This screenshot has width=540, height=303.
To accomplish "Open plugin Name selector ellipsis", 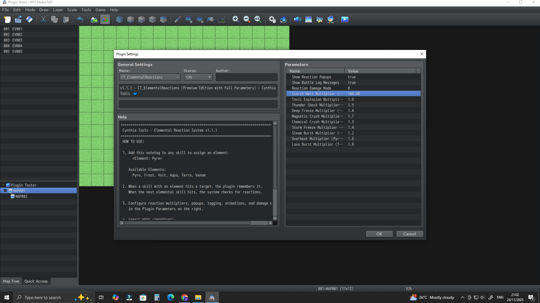I will 177,77.
